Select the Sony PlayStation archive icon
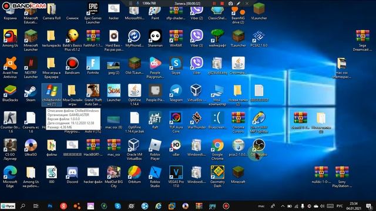Screen dimensions: 376x211 [x=342, y=177]
